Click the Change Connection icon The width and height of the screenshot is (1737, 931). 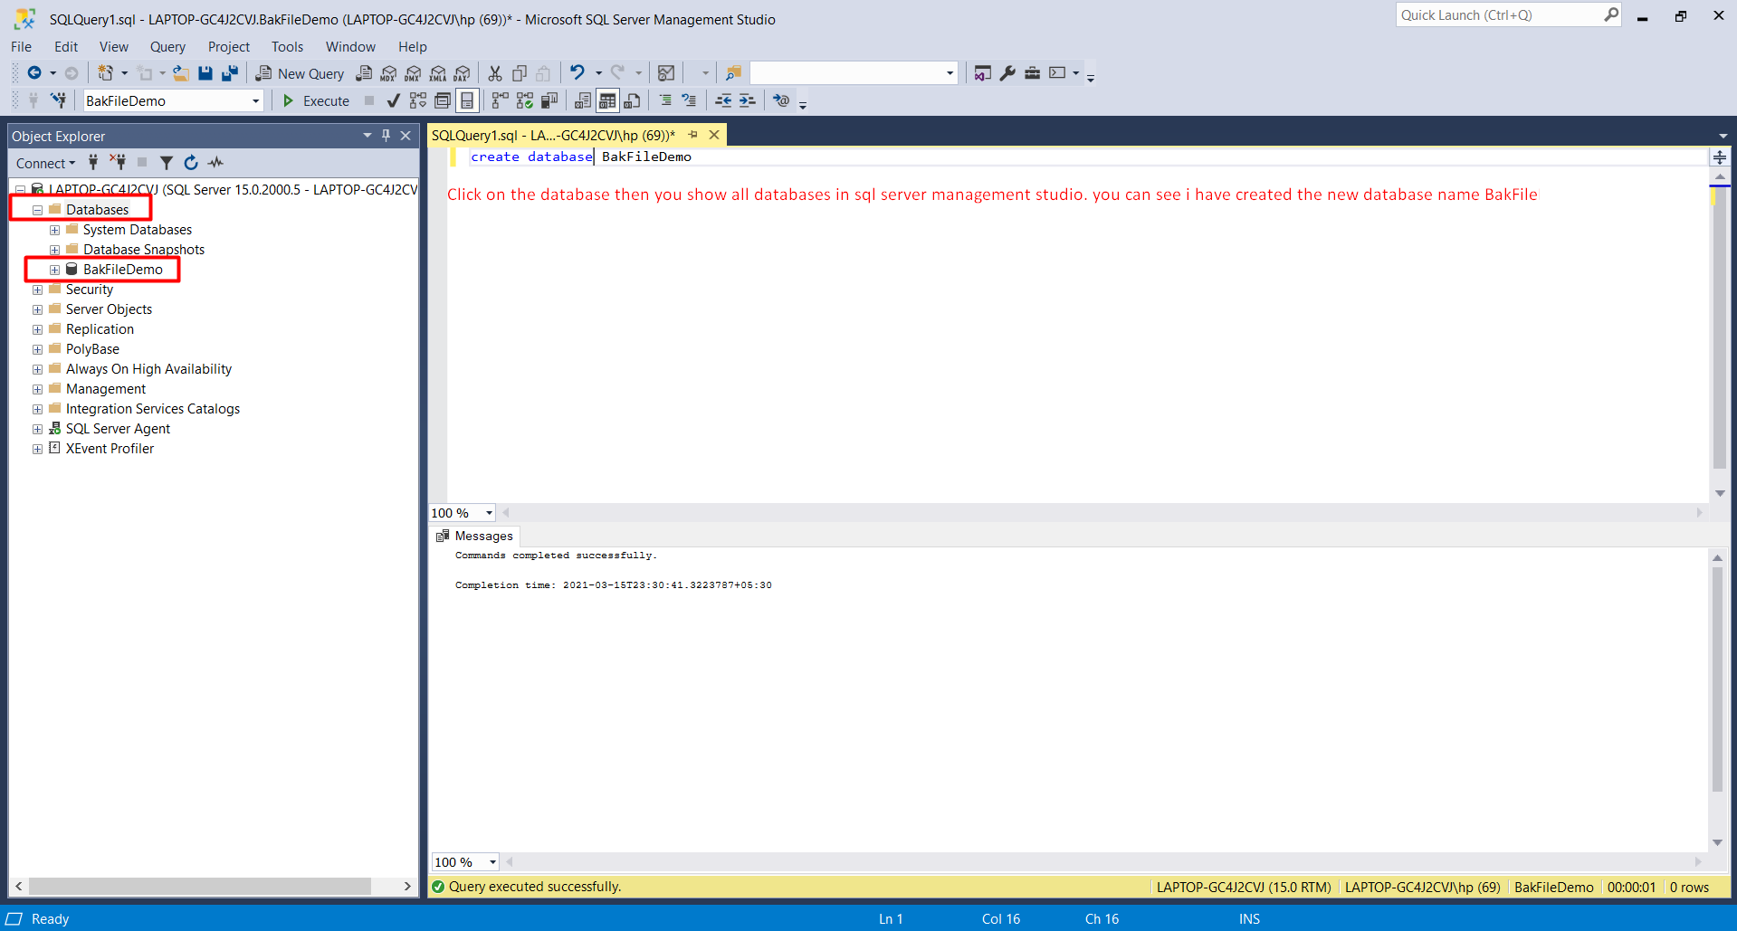tap(59, 100)
